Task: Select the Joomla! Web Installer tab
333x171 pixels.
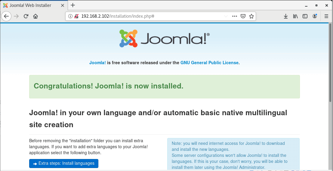Action: [34, 5]
